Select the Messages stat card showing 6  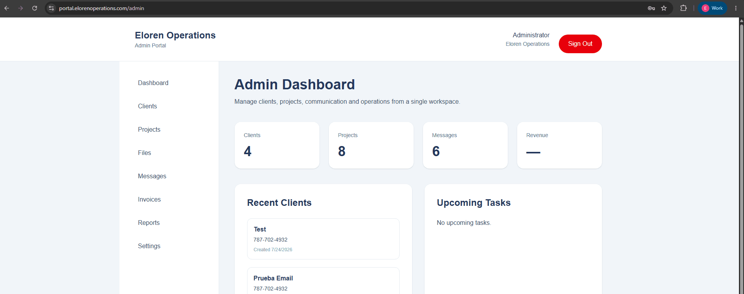tap(465, 145)
